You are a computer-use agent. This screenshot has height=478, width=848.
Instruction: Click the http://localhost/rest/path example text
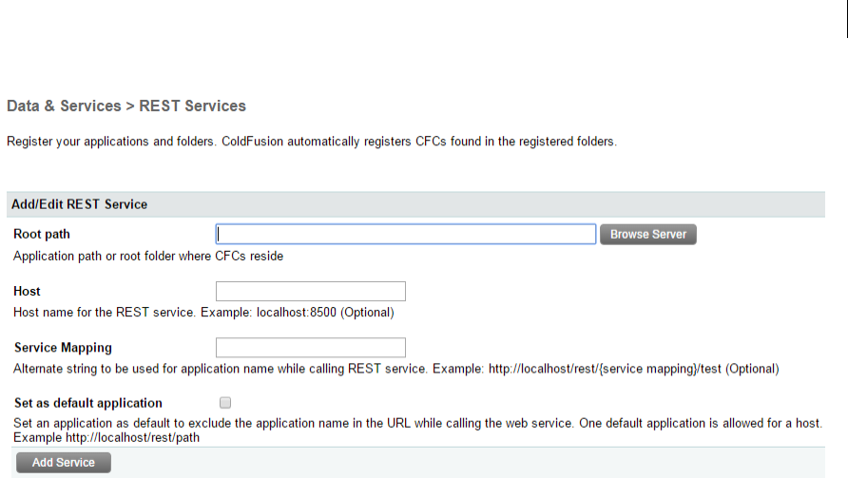(x=137, y=437)
